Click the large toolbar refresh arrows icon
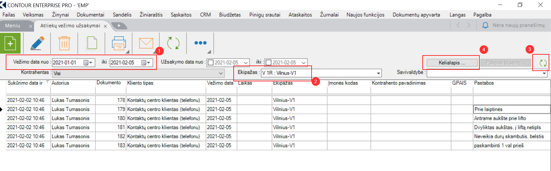This screenshot has width=551, height=171. click(173, 43)
